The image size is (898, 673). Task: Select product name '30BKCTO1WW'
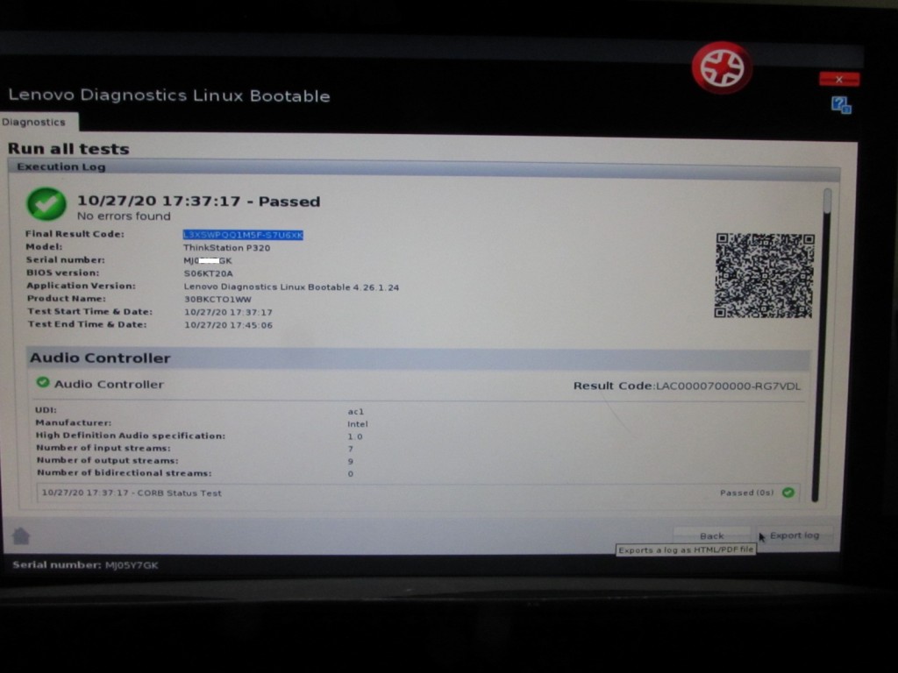(217, 300)
